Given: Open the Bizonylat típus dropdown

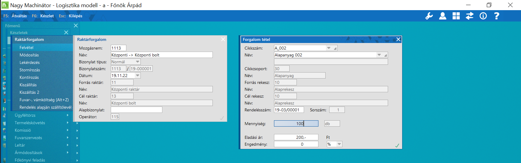Looking at the screenshot, I should coord(137,62).
